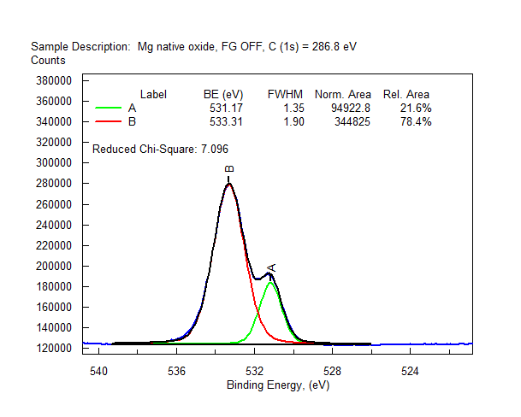The image size is (521, 417).
Task: Select the Rel. Area column header
Action: point(406,94)
